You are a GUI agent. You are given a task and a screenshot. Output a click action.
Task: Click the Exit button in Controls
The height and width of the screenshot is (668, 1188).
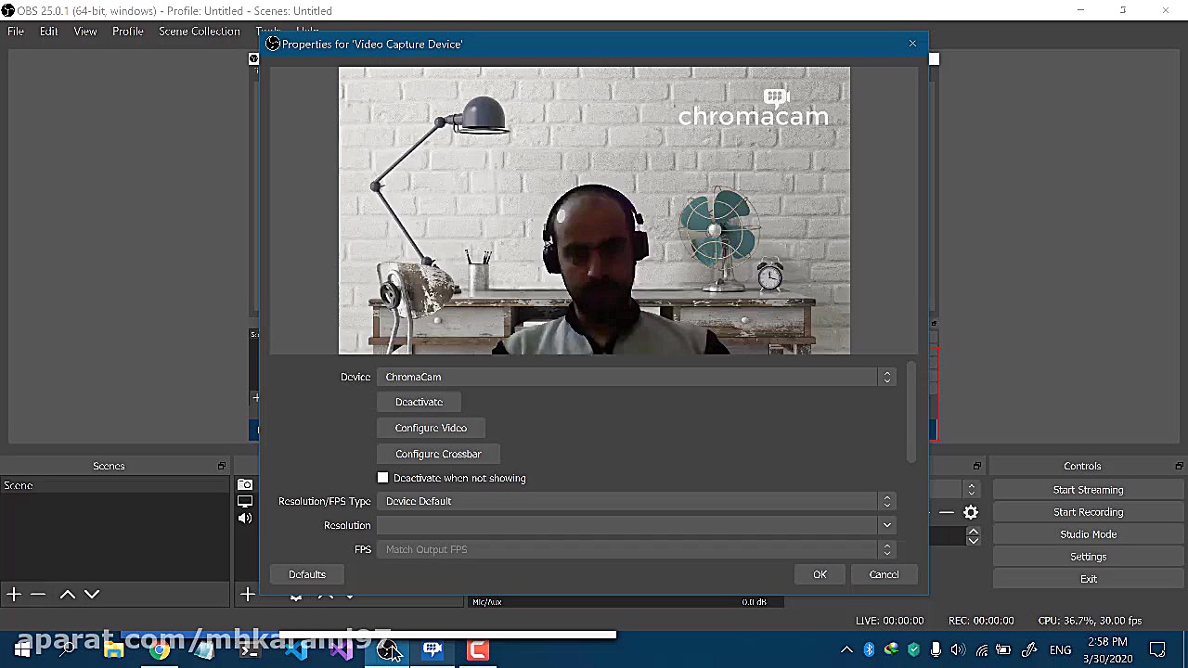click(1088, 579)
